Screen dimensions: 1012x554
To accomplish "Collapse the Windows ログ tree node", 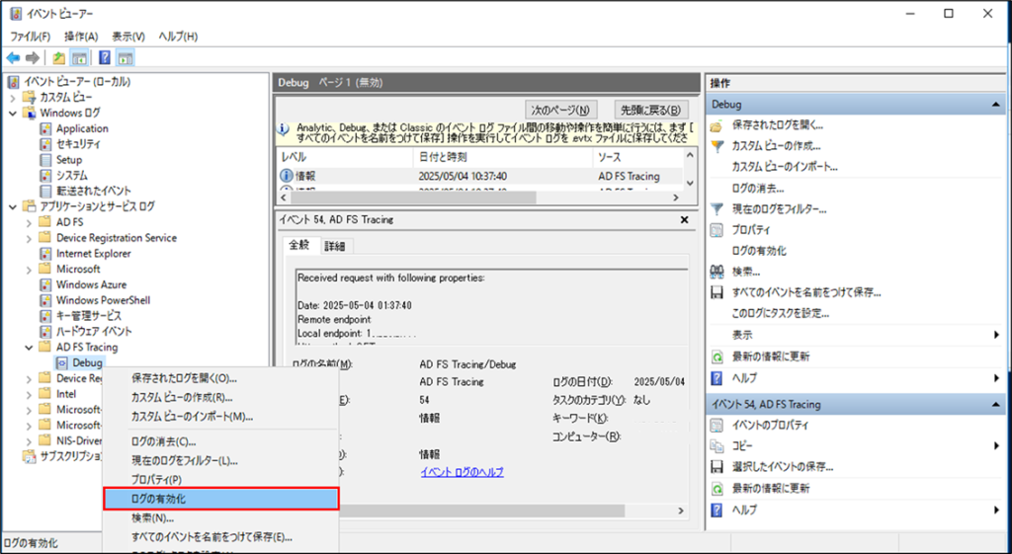I will point(13,113).
